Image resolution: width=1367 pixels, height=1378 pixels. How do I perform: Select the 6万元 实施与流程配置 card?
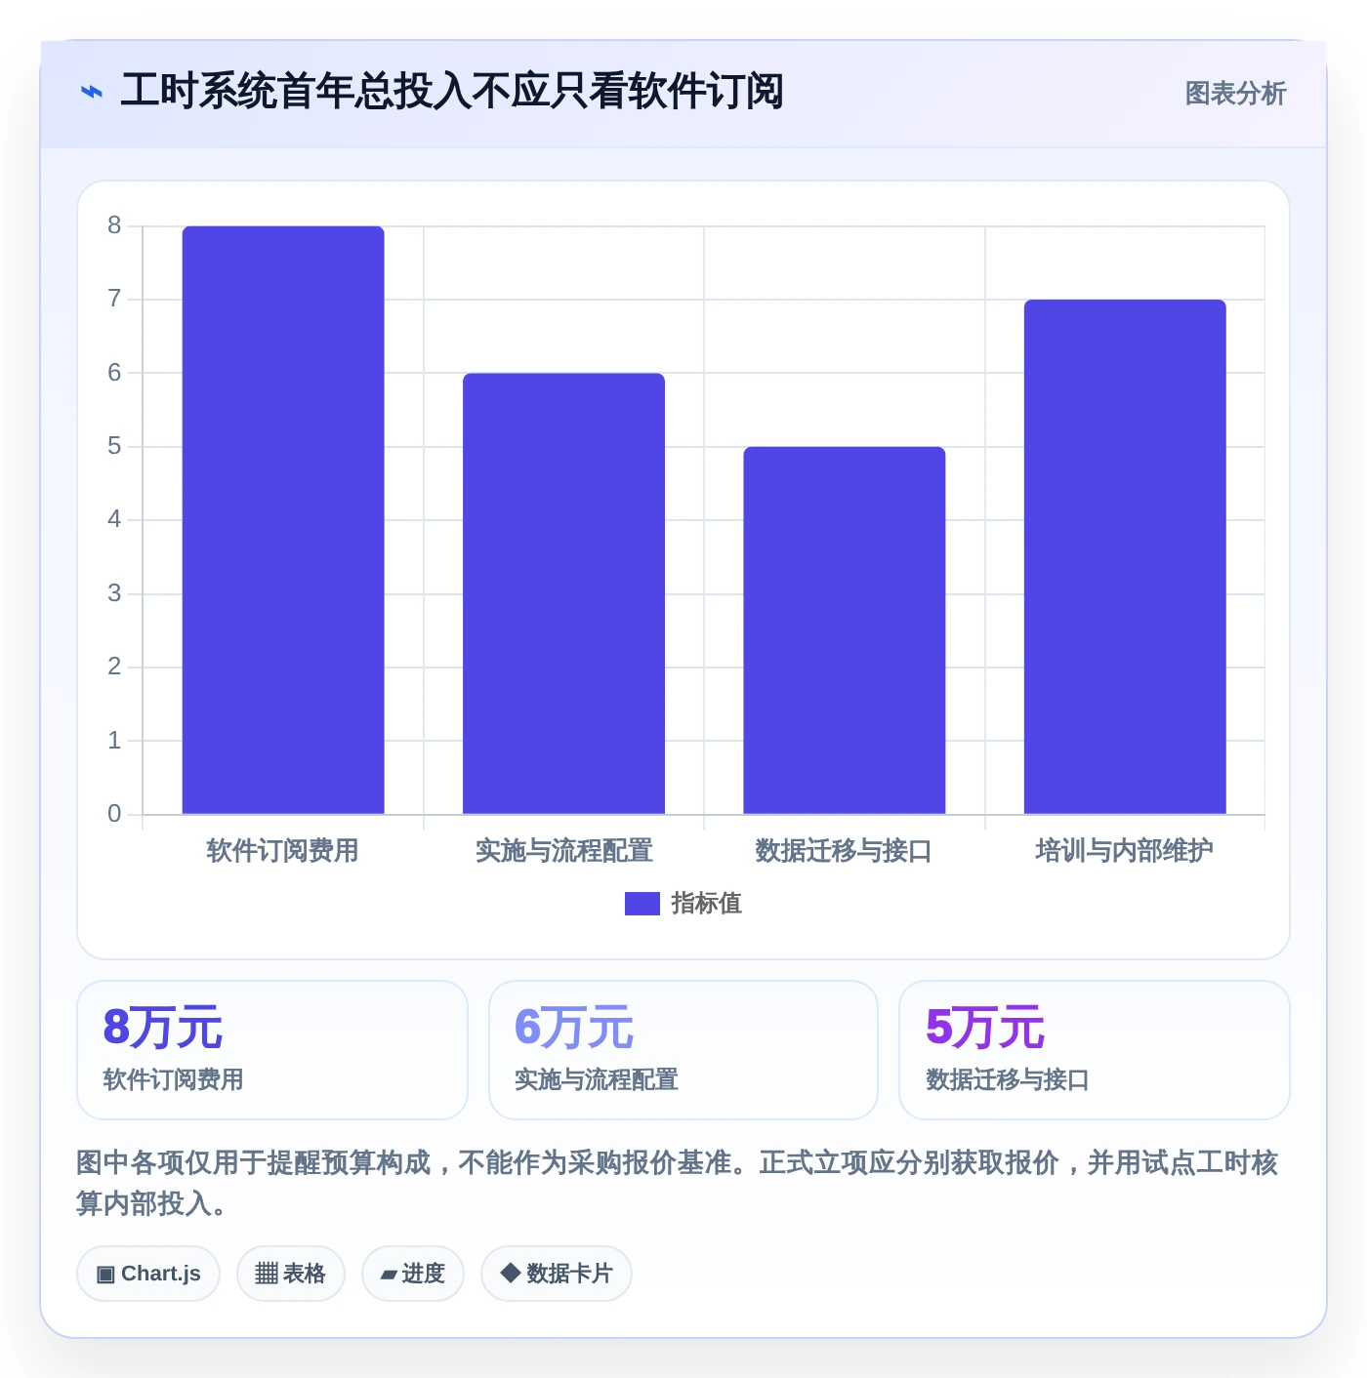(683, 1050)
